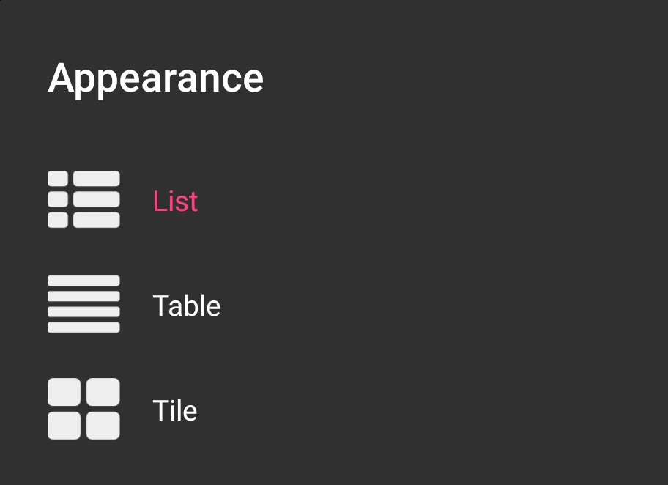Click the Table view icon
This screenshot has width=668, height=485.
tap(83, 304)
